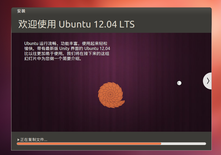The height and width of the screenshot is (155, 221).
Task: Click the busy spinner cursor icon
Action: (179, 83)
